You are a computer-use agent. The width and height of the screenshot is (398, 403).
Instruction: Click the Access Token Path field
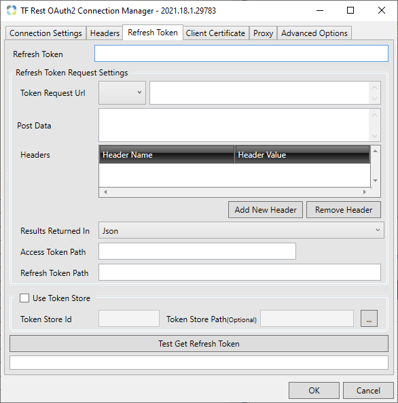(x=197, y=251)
